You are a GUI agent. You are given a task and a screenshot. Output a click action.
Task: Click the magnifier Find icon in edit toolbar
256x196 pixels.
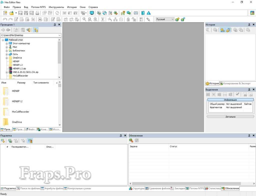pyautogui.click(x=84, y=19)
